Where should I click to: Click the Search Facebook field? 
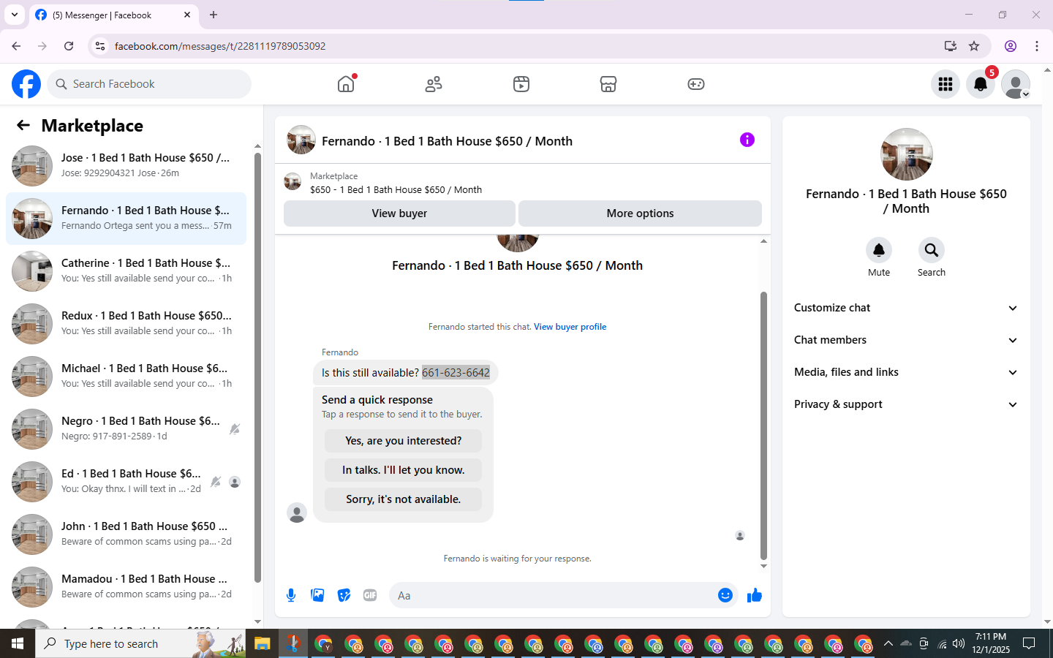click(x=149, y=84)
